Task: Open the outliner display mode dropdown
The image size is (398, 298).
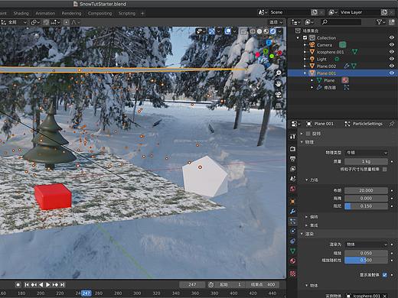Action: (x=309, y=22)
